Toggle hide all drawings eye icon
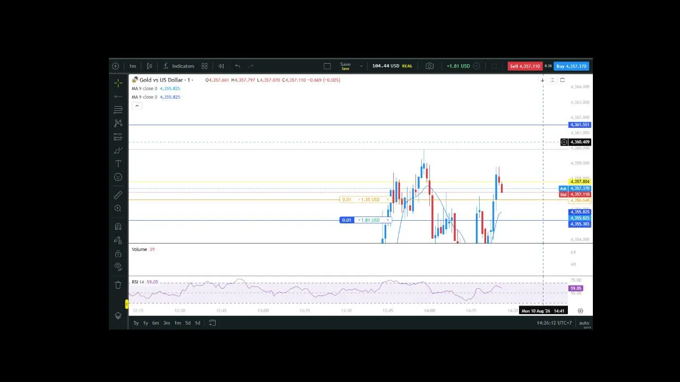This screenshot has height=382, width=680. (x=118, y=267)
